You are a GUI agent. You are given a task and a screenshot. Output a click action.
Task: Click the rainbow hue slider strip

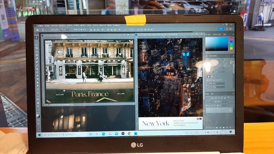pos(231,44)
